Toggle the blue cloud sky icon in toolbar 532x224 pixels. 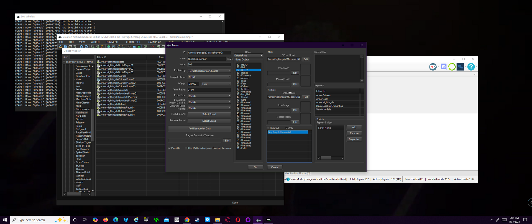134,46
